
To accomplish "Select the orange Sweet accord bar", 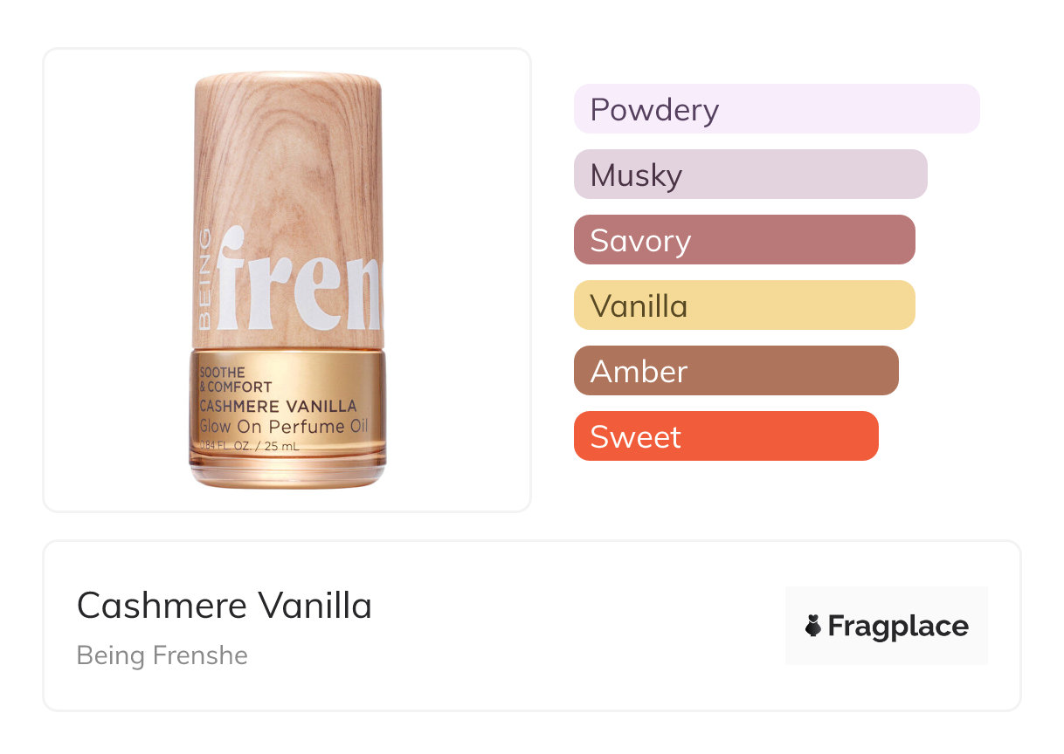I will pyautogui.click(x=725, y=436).
